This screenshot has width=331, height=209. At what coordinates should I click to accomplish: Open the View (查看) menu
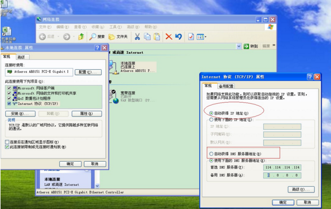click(80, 27)
